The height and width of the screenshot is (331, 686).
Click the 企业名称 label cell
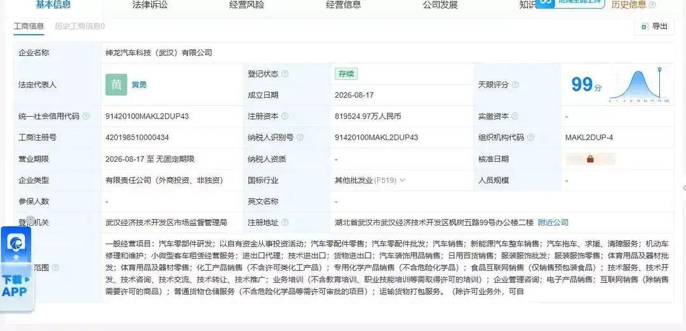coord(57,53)
